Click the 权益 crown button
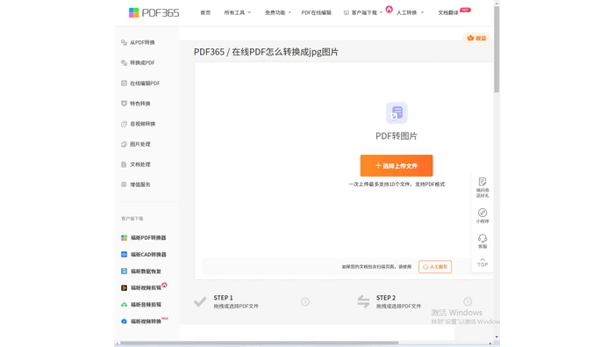 (476, 38)
